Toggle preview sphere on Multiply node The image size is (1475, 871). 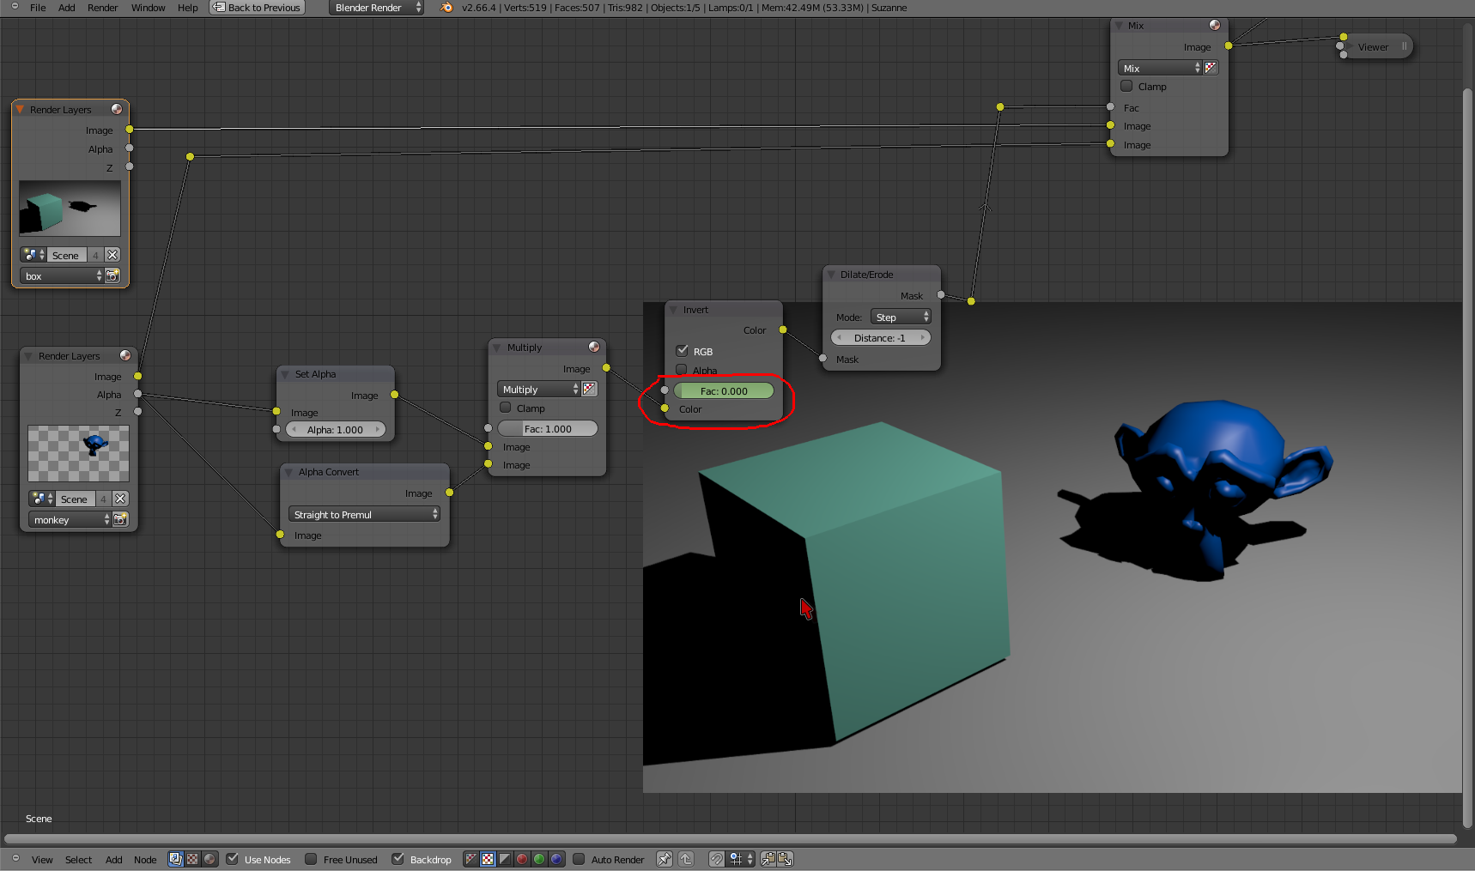point(594,347)
